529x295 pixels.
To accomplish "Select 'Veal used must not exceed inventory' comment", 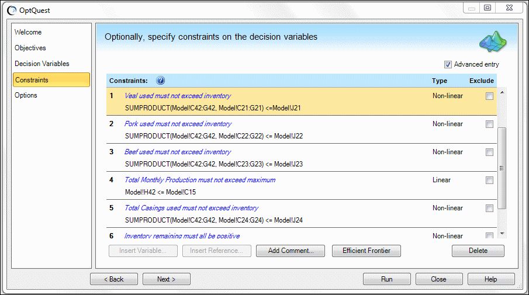I will (178, 96).
